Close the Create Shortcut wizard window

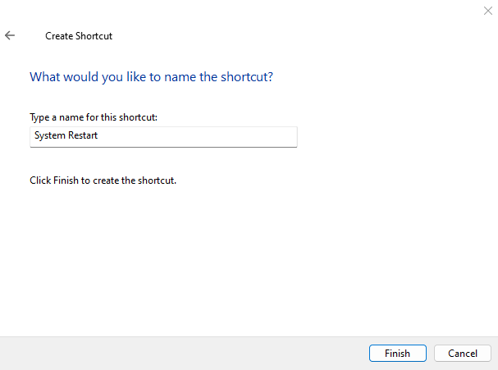(x=488, y=11)
